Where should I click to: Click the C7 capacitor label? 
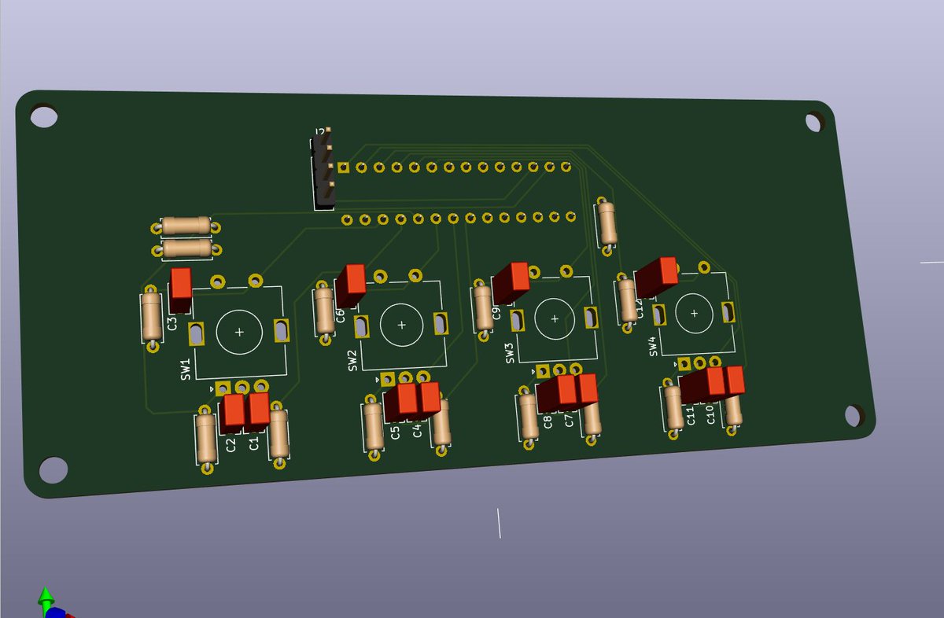(x=569, y=421)
